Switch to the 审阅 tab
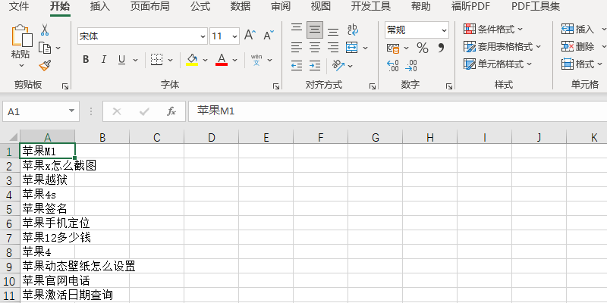The height and width of the screenshot is (303, 607). 281,6
